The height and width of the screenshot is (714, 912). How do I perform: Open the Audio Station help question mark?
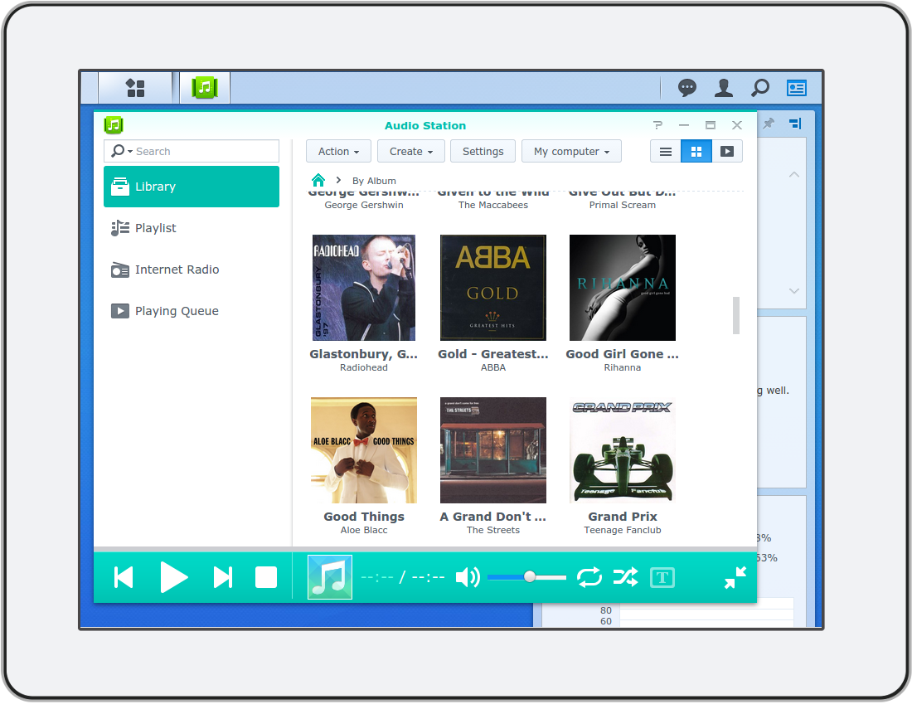(657, 125)
